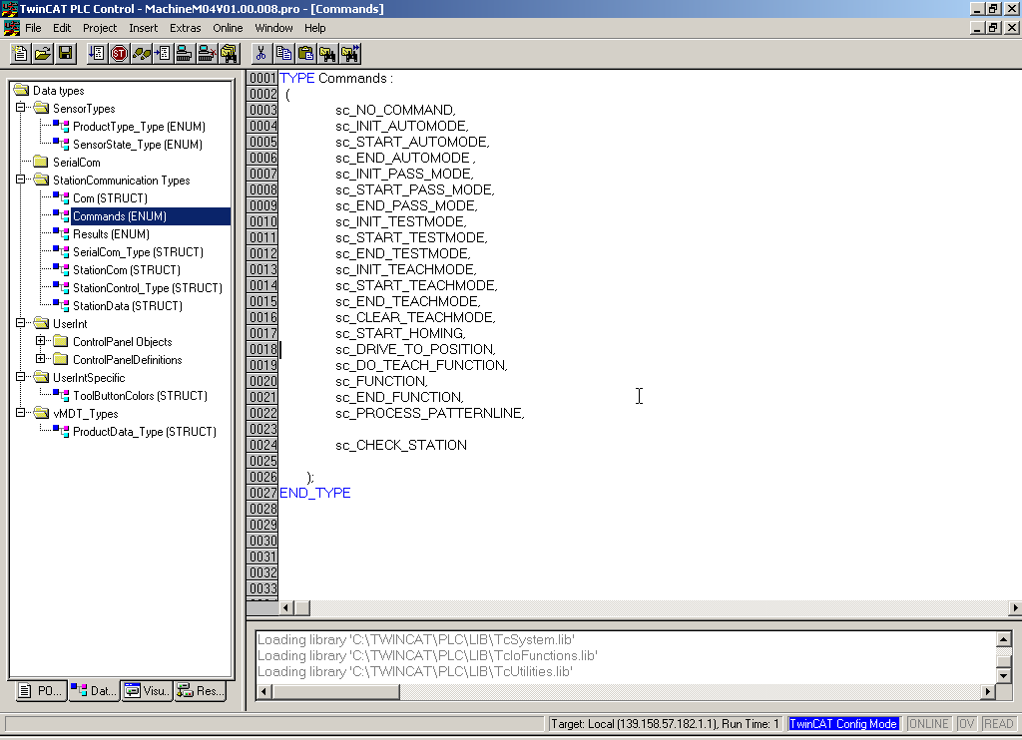Select Results (ENUM) data type
Image resolution: width=1022 pixels, height=740 pixels.
[x=111, y=233]
